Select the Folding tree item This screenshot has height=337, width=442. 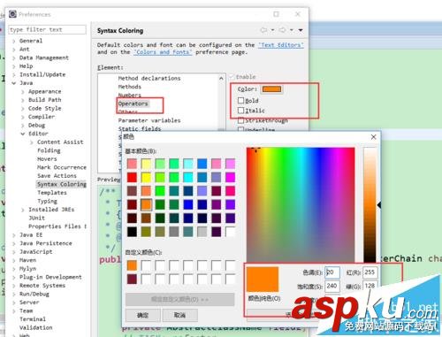coord(49,150)
